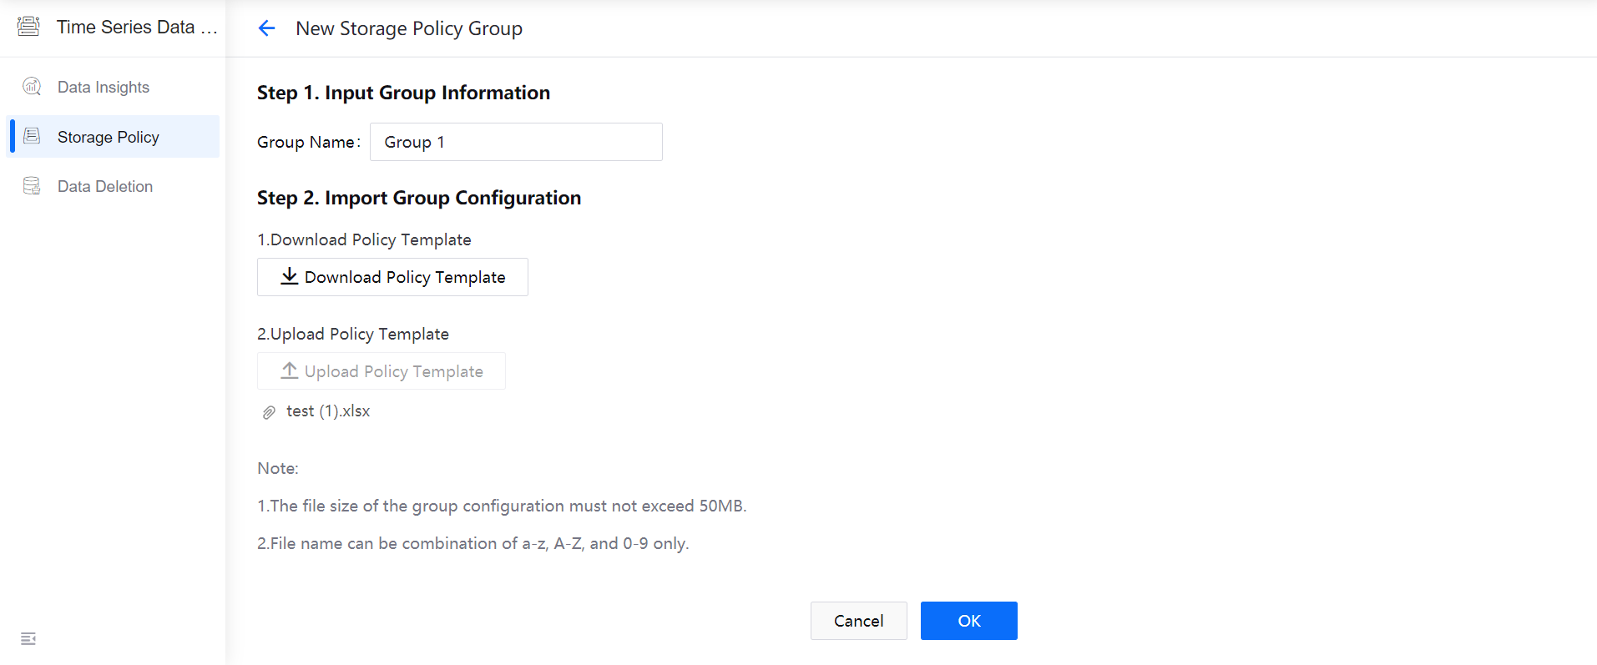Open the Data Insights menu item
Image resolution: width=1597 pixels, height=665 pixels.
pyautogui.click(x=104, y=88)
